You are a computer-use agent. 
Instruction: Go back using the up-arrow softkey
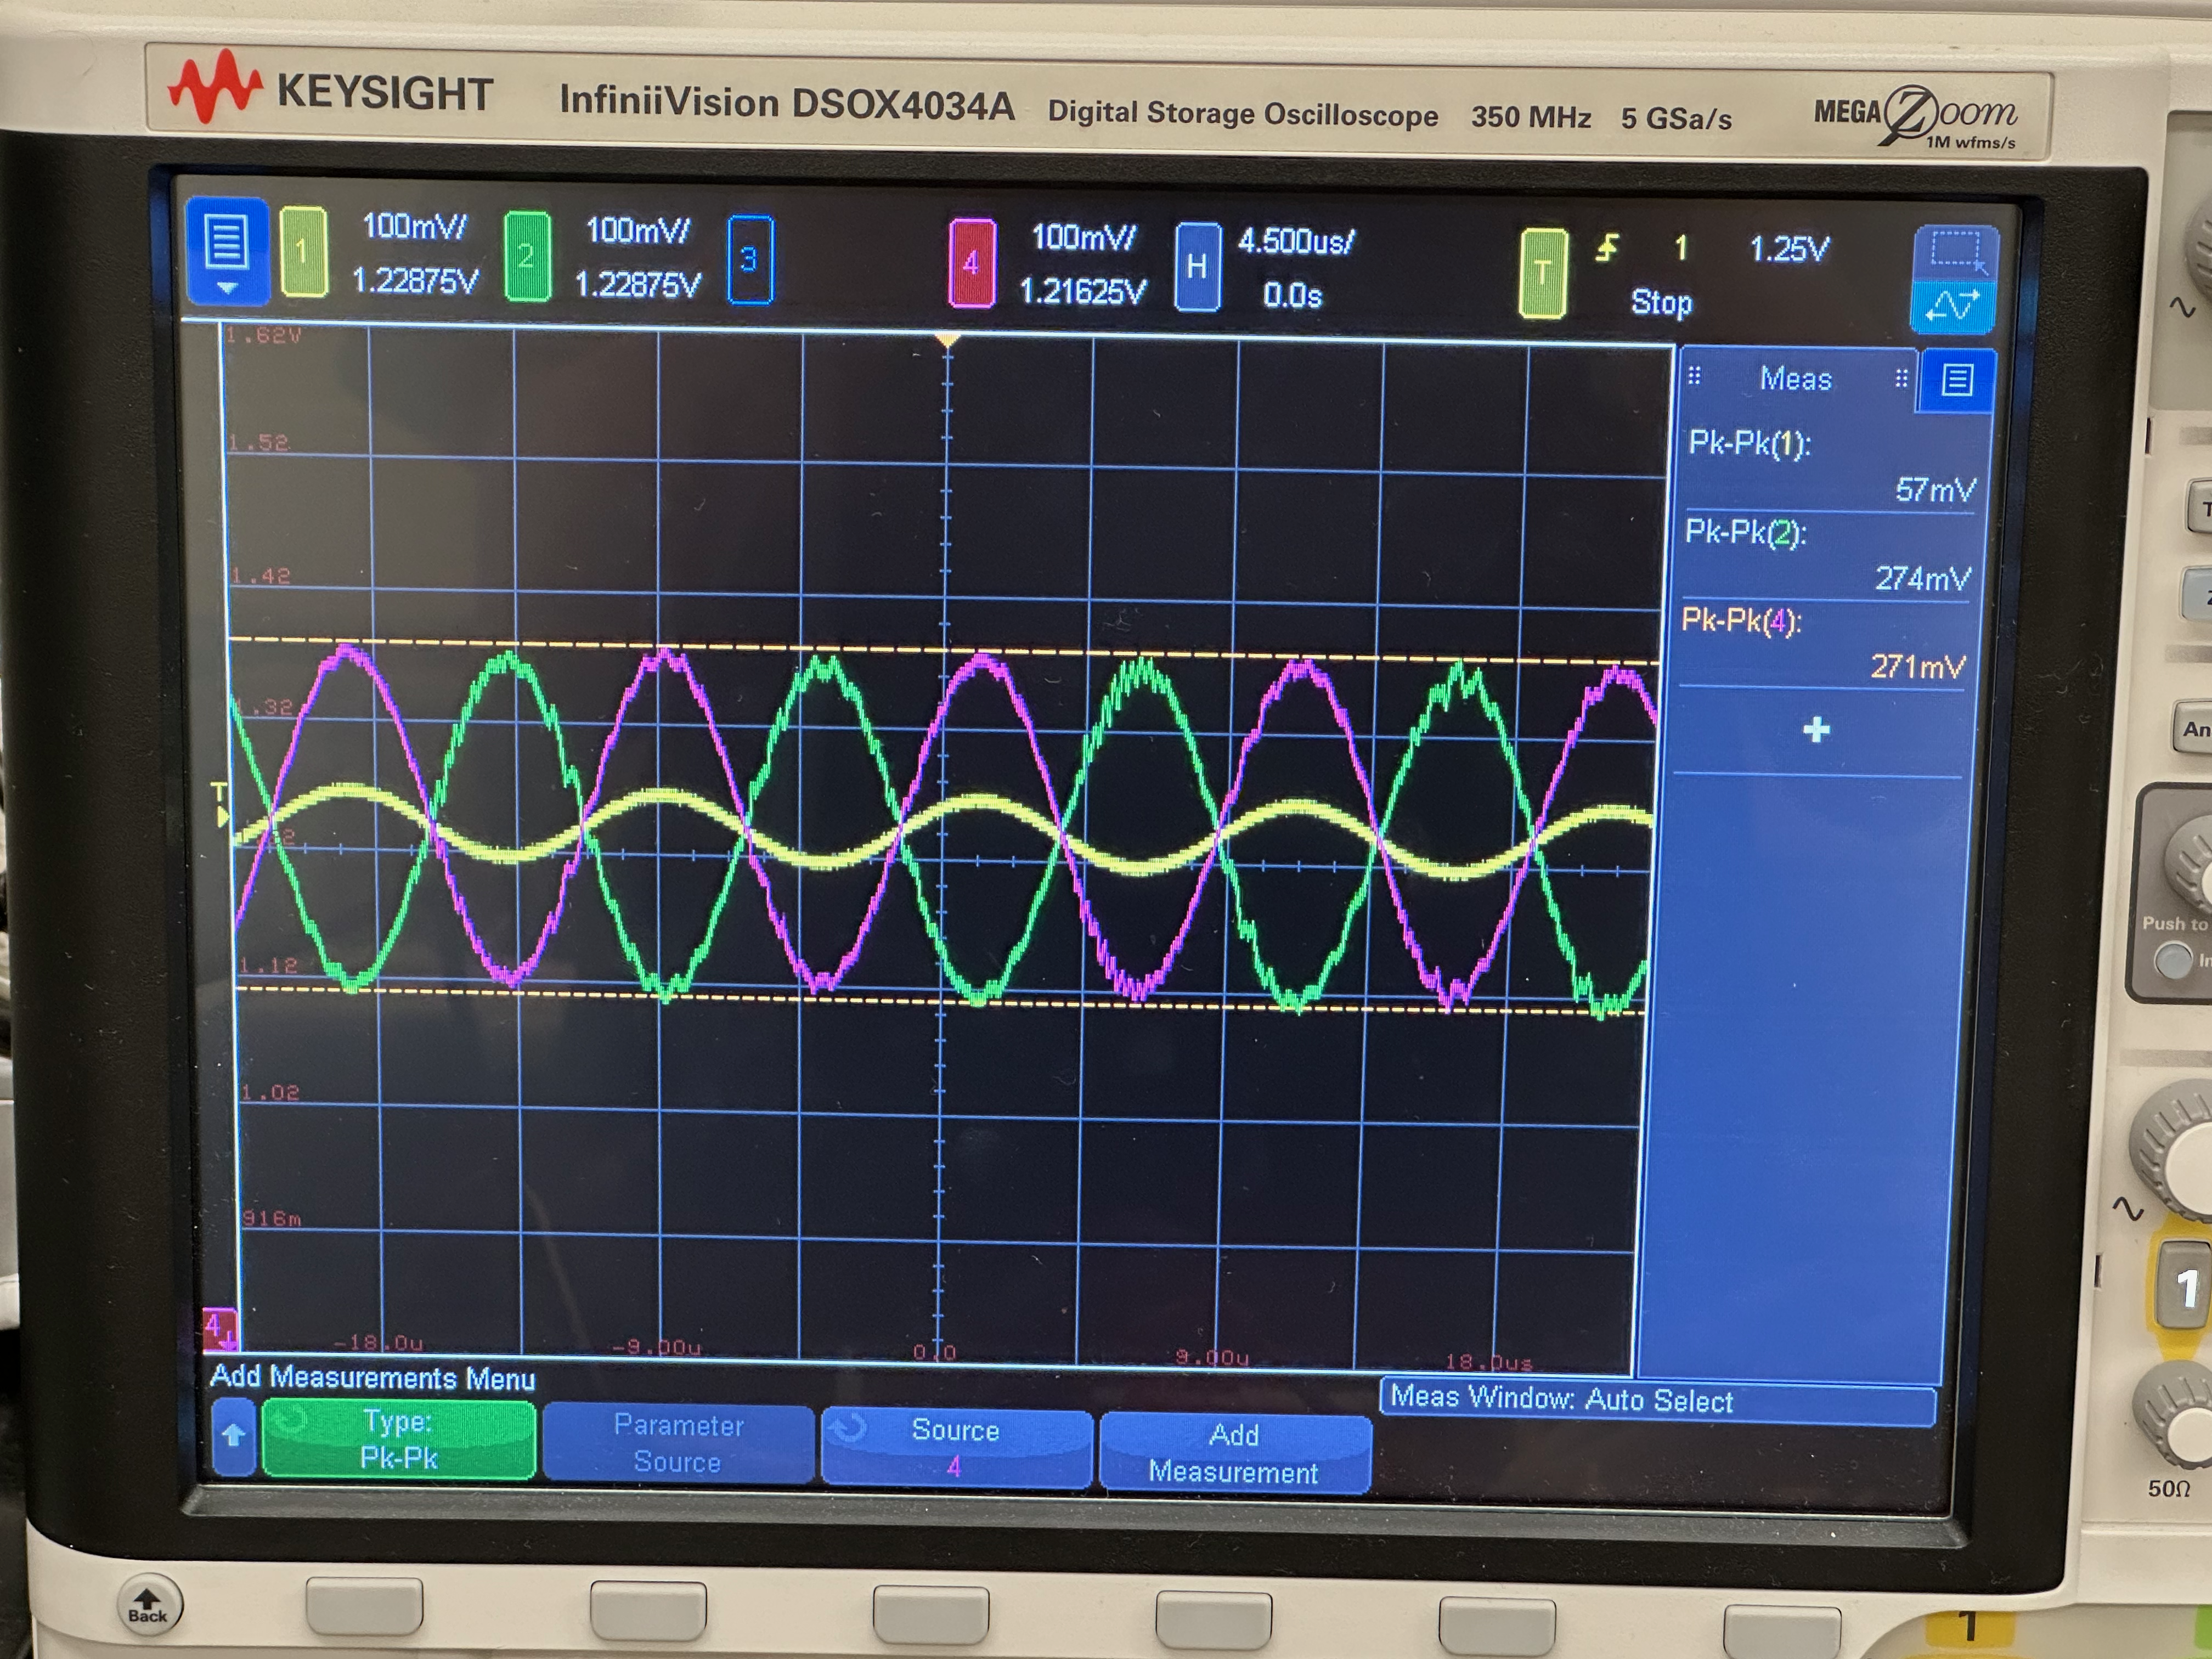click(x=233, y=1436)
